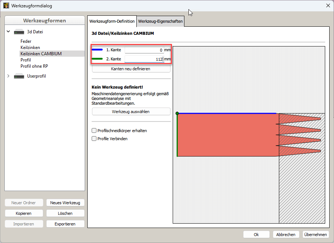Enable Profilschneidkörper erhalten checkbox
Viewport: 334px width, 243px height.
point(94,131)
